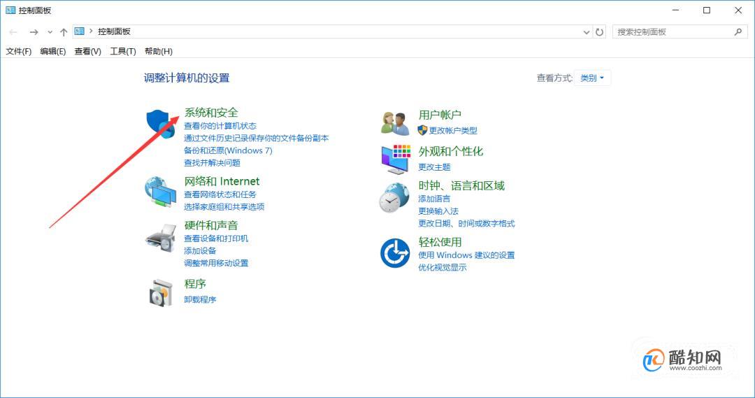This screenshot has width=755, height=398.
Task: Click 卸载程序 link
Action: tap(200, 299)
